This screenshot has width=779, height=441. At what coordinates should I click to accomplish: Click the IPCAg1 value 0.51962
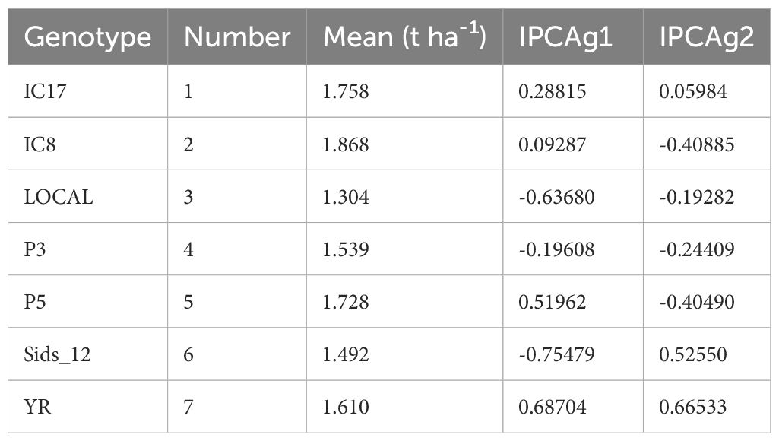[x=552, y=303]
